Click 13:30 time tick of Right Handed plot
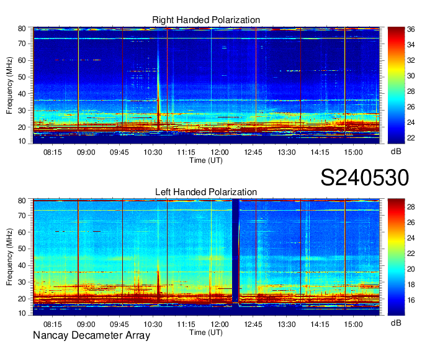 287,152
